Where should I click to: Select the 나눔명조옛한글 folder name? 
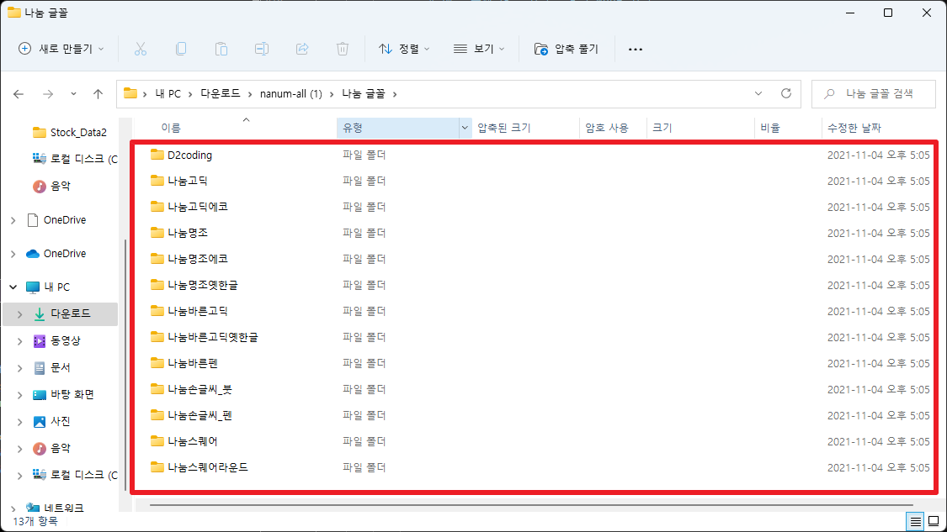pos(203,285)
